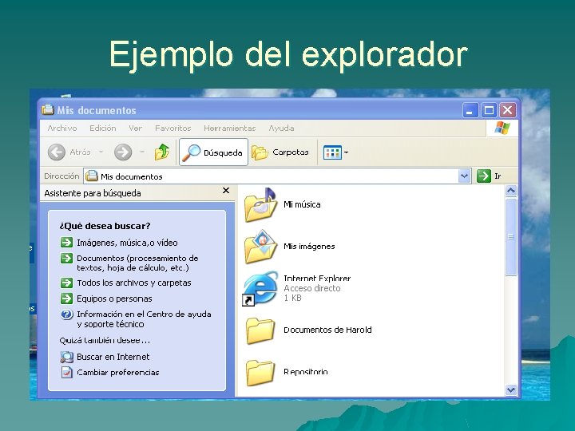Open Información en el Centro de ayuda link
Screen dimensions: 575x431
pyautogui.click(x=144, y=318)
